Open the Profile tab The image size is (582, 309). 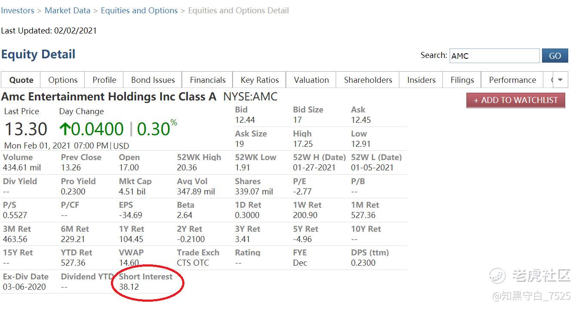click(104, 80)
